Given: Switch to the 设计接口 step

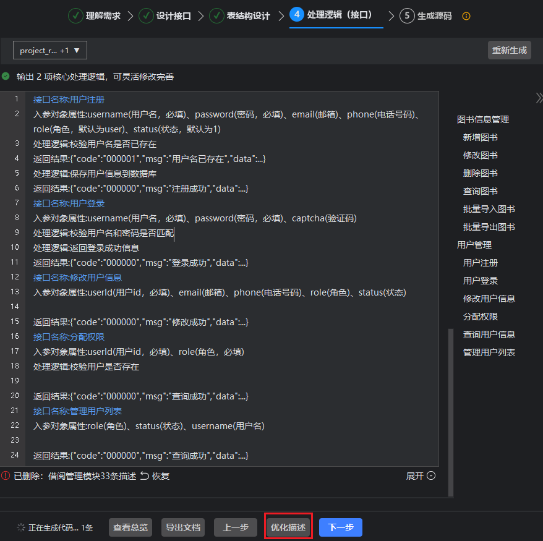Looking at the screenshot, I should [165, 16].
